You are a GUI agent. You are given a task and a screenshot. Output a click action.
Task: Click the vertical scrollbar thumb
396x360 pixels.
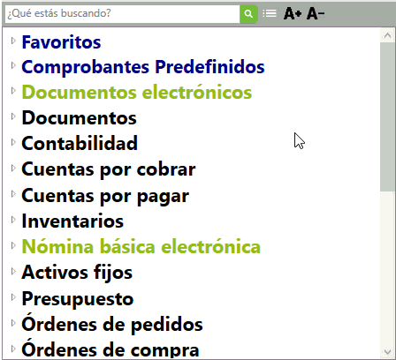click(387, 117)
